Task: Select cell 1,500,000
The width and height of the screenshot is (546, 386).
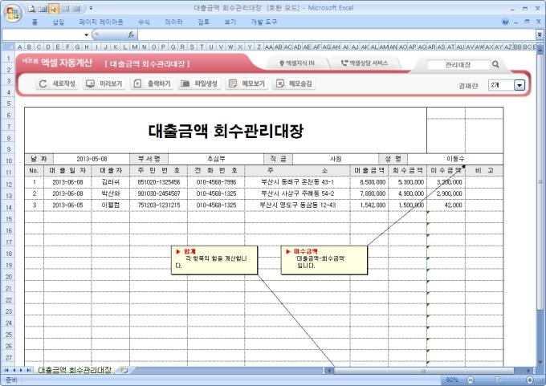Action: 407,205
